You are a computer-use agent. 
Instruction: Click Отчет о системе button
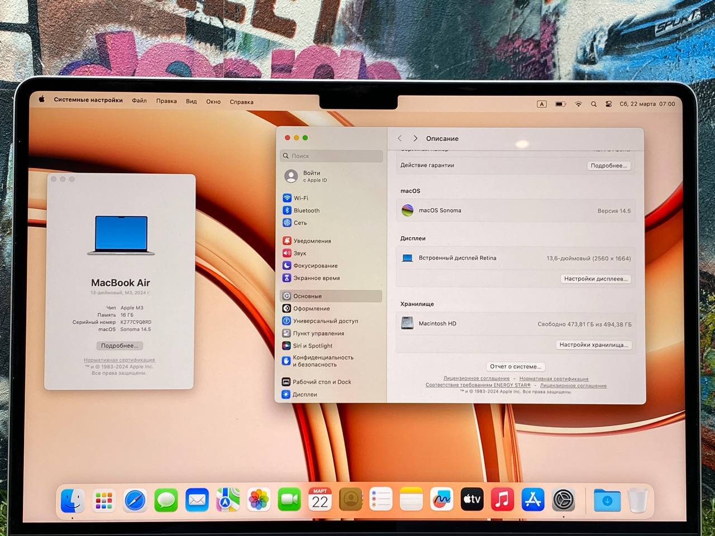point(515,367)
